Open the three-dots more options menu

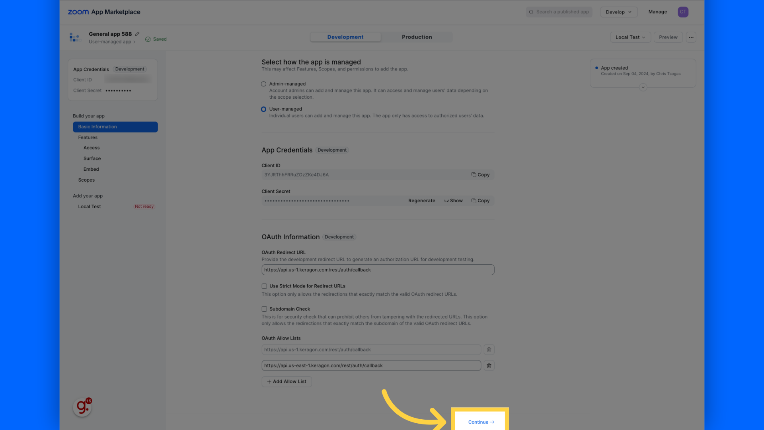click(691, 37)
